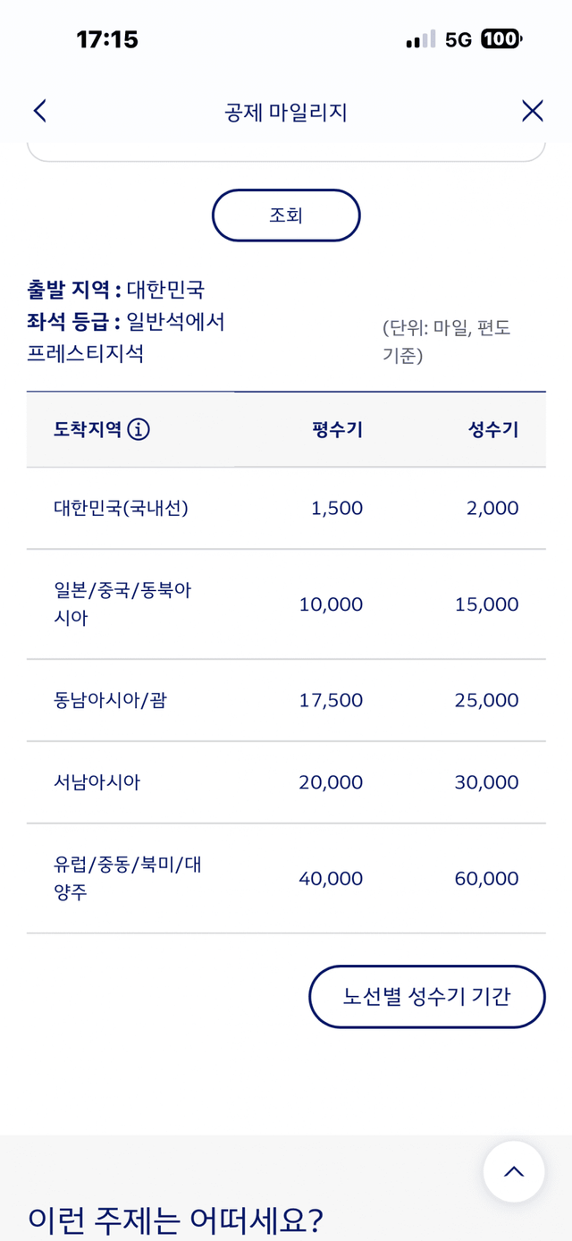Close the 공제 마일리지 page
This screenshot has height=1241, width=572.
[532, 111]
